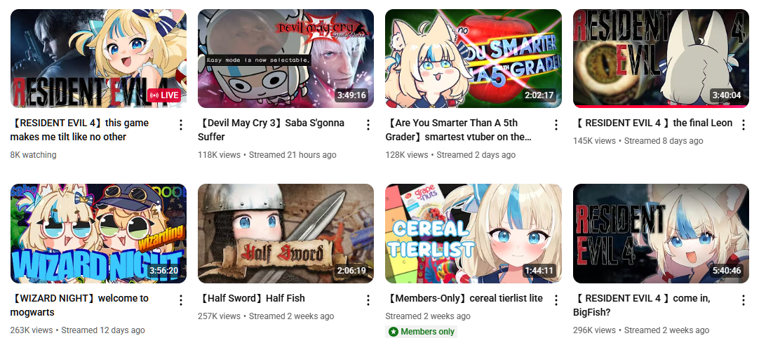Click the Wizard Night video thumbnail
This screenshot has height=350, width=773.
pos(98,234)
